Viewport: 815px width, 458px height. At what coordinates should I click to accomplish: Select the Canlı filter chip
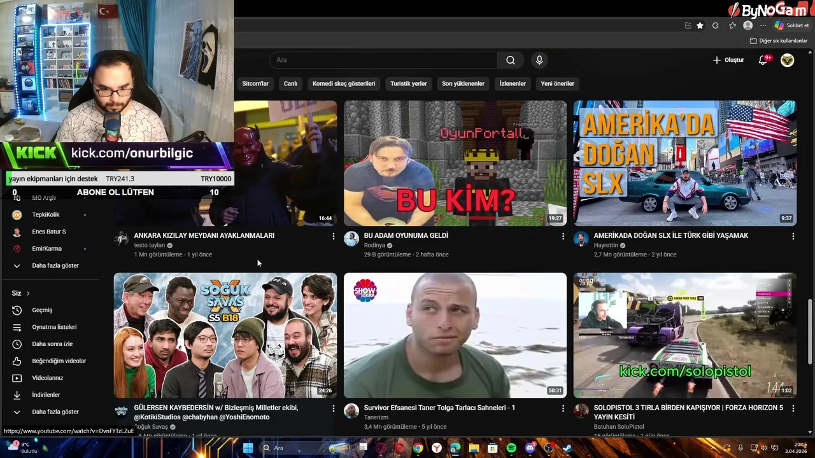pos(290,83)
